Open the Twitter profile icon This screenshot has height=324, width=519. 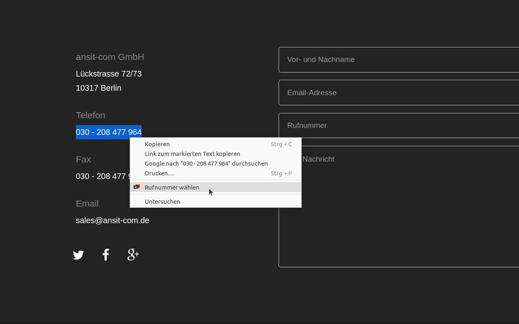tap(78, 254)
